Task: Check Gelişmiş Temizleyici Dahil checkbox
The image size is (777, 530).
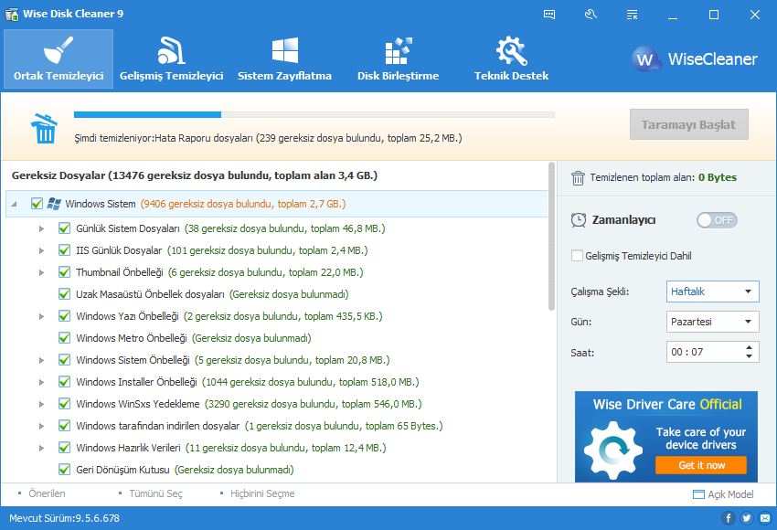Action: click(577, 256)
